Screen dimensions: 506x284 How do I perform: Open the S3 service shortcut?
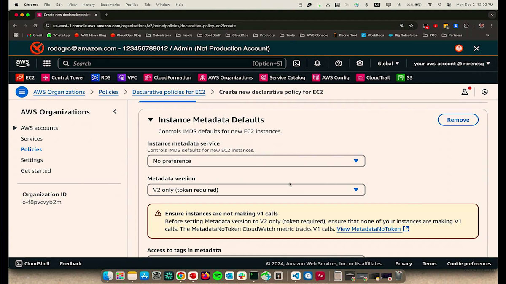click(405, 77)
